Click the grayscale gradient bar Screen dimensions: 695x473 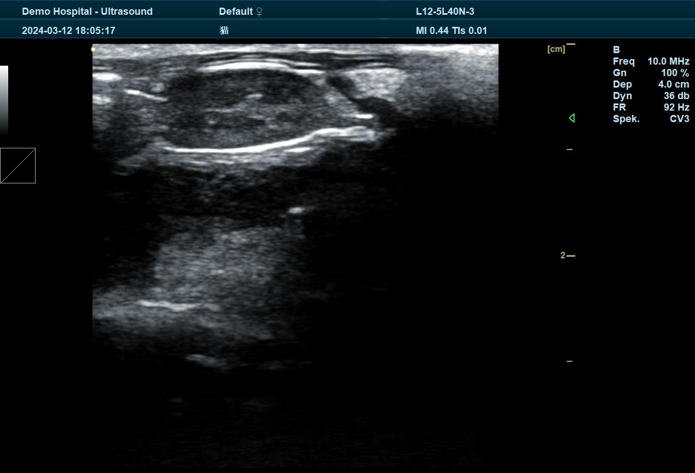[4, 100]
